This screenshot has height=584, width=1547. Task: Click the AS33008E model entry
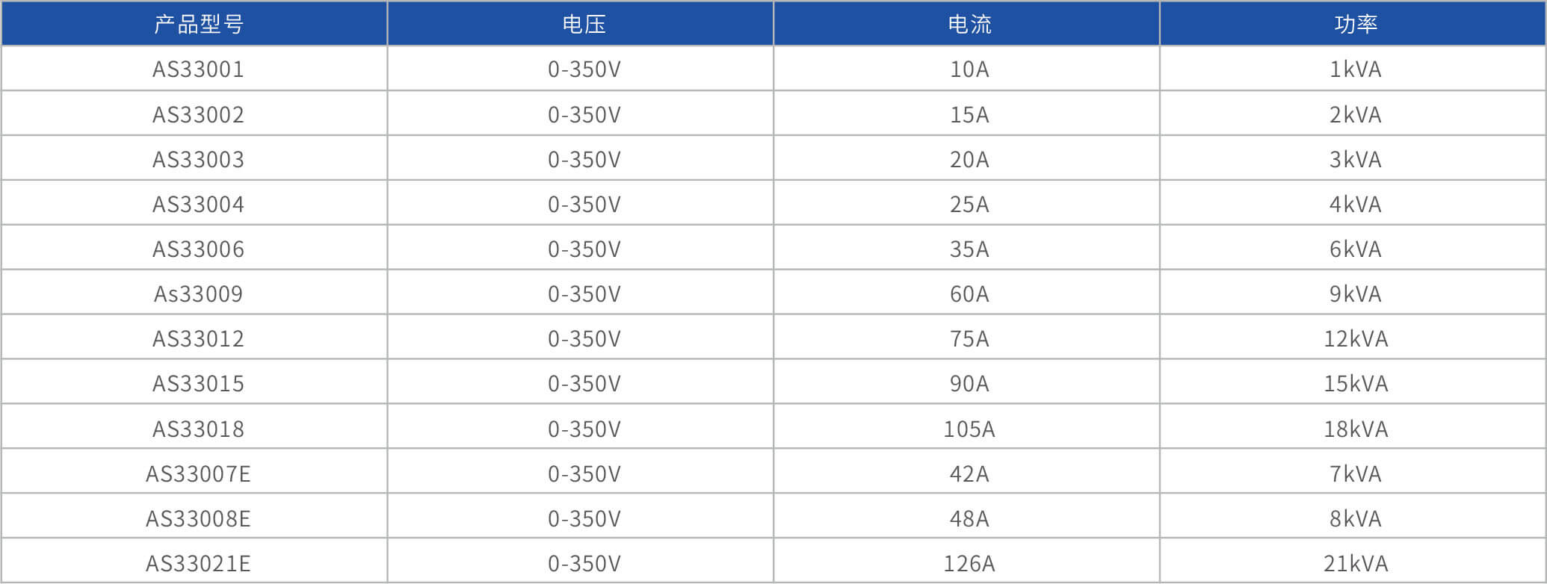pos(198,518)
